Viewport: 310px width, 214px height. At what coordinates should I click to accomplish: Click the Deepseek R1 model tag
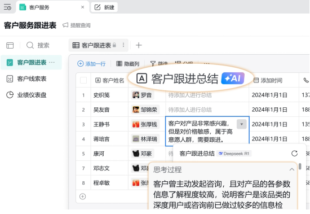(234, 154)
